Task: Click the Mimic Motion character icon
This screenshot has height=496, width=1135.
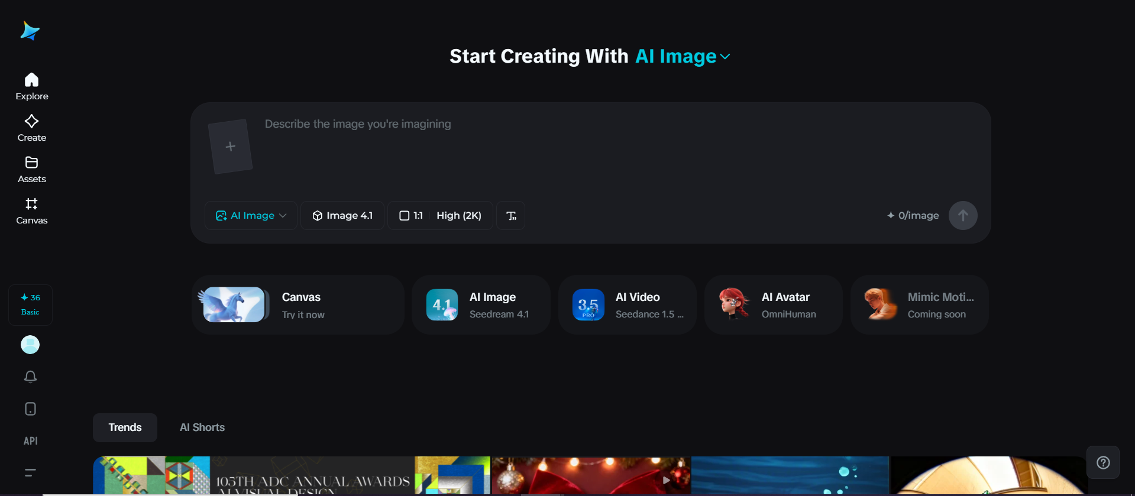Action: pyautogui.click(x=880, y=304)
